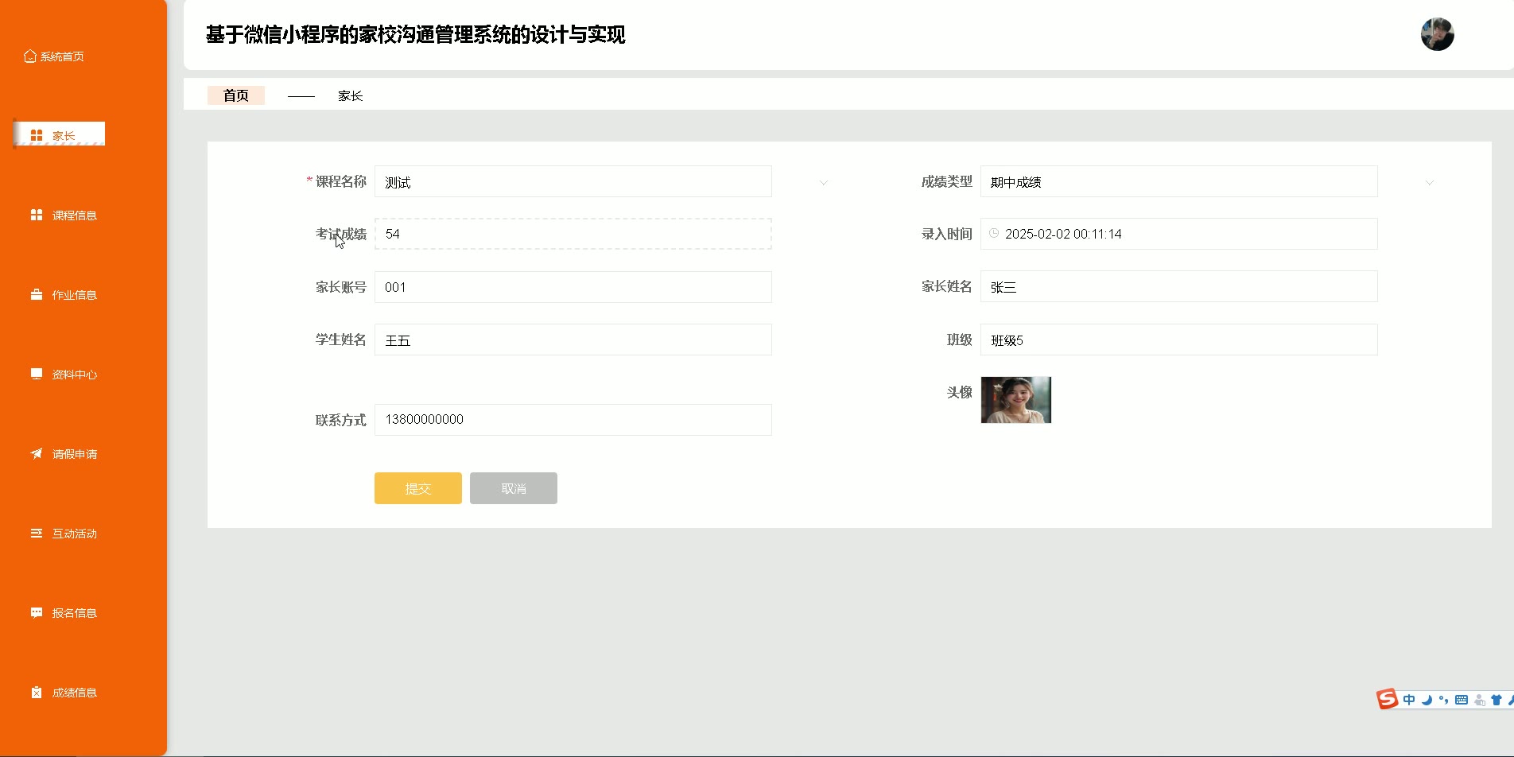Open the 期中成绩 select box
This screenshot has height=757, width=1514.
click(1179, 182)
